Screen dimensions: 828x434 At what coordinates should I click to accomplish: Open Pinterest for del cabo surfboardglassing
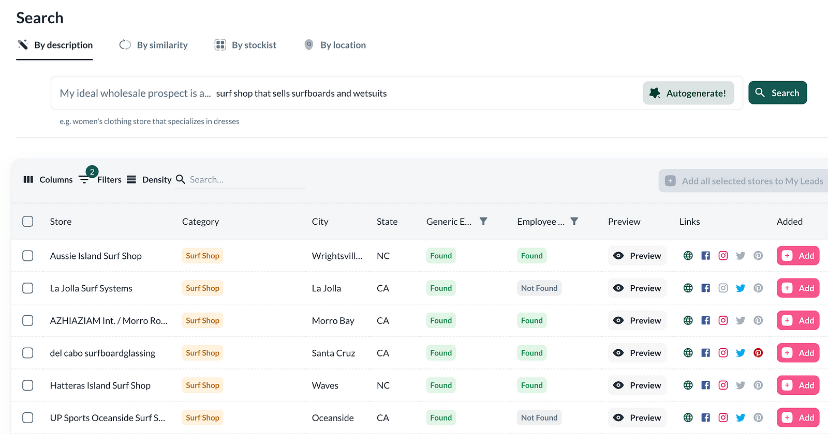(758, 353)
